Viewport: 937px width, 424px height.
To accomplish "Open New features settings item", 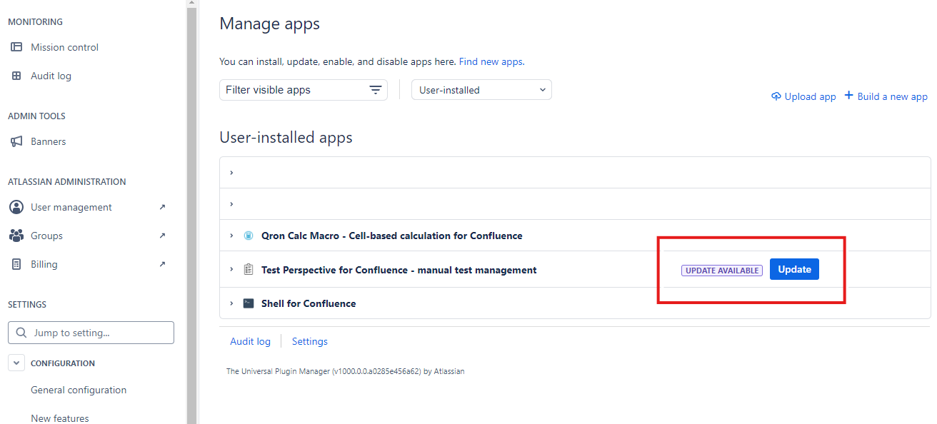I will tap(60, 418).
